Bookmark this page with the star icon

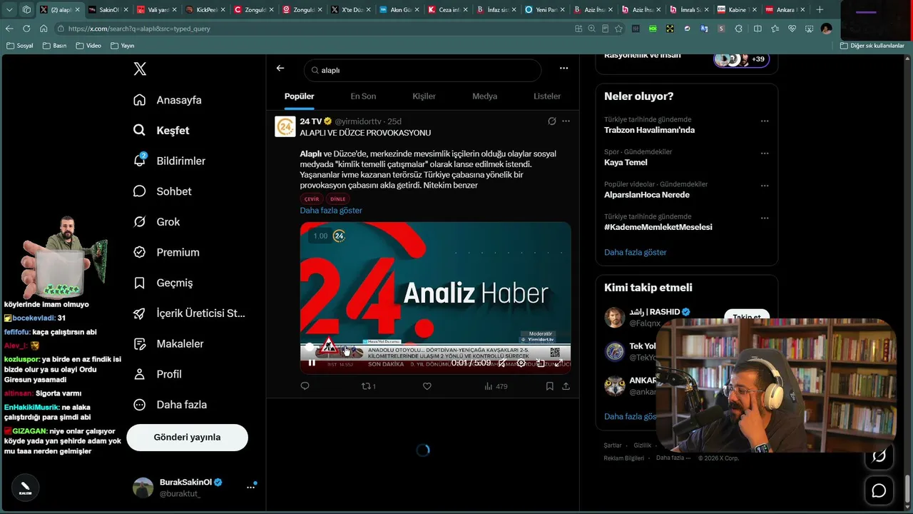coord(618,29)
